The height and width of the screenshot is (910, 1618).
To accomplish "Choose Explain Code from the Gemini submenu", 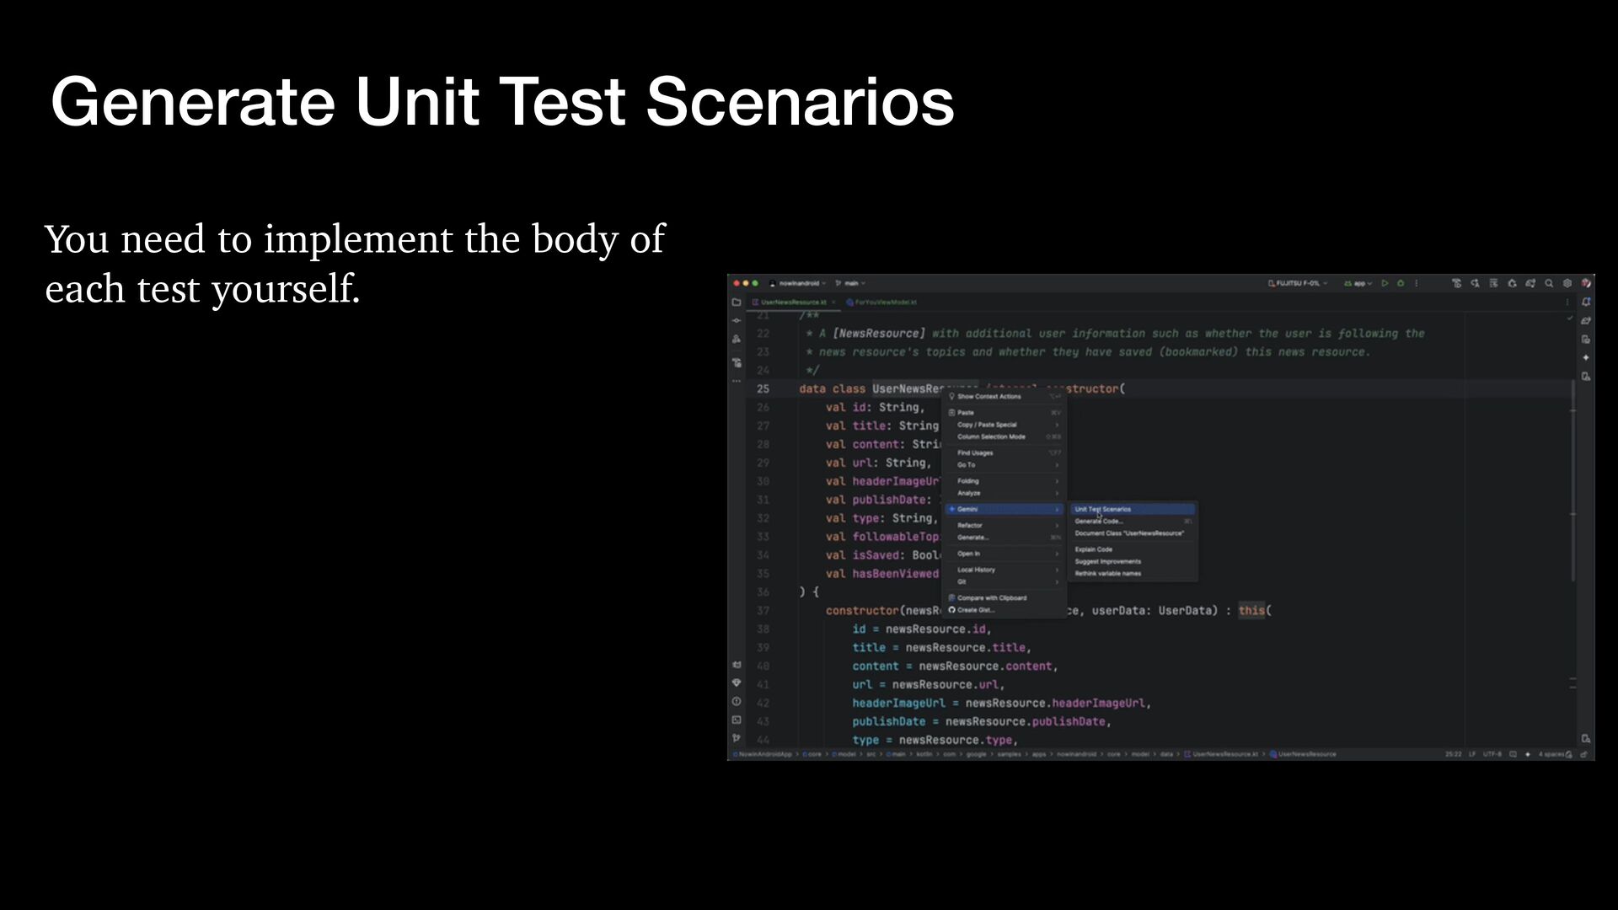I will tap(1094, 549).
